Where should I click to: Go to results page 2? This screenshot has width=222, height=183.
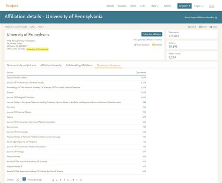tap(57, 180)
